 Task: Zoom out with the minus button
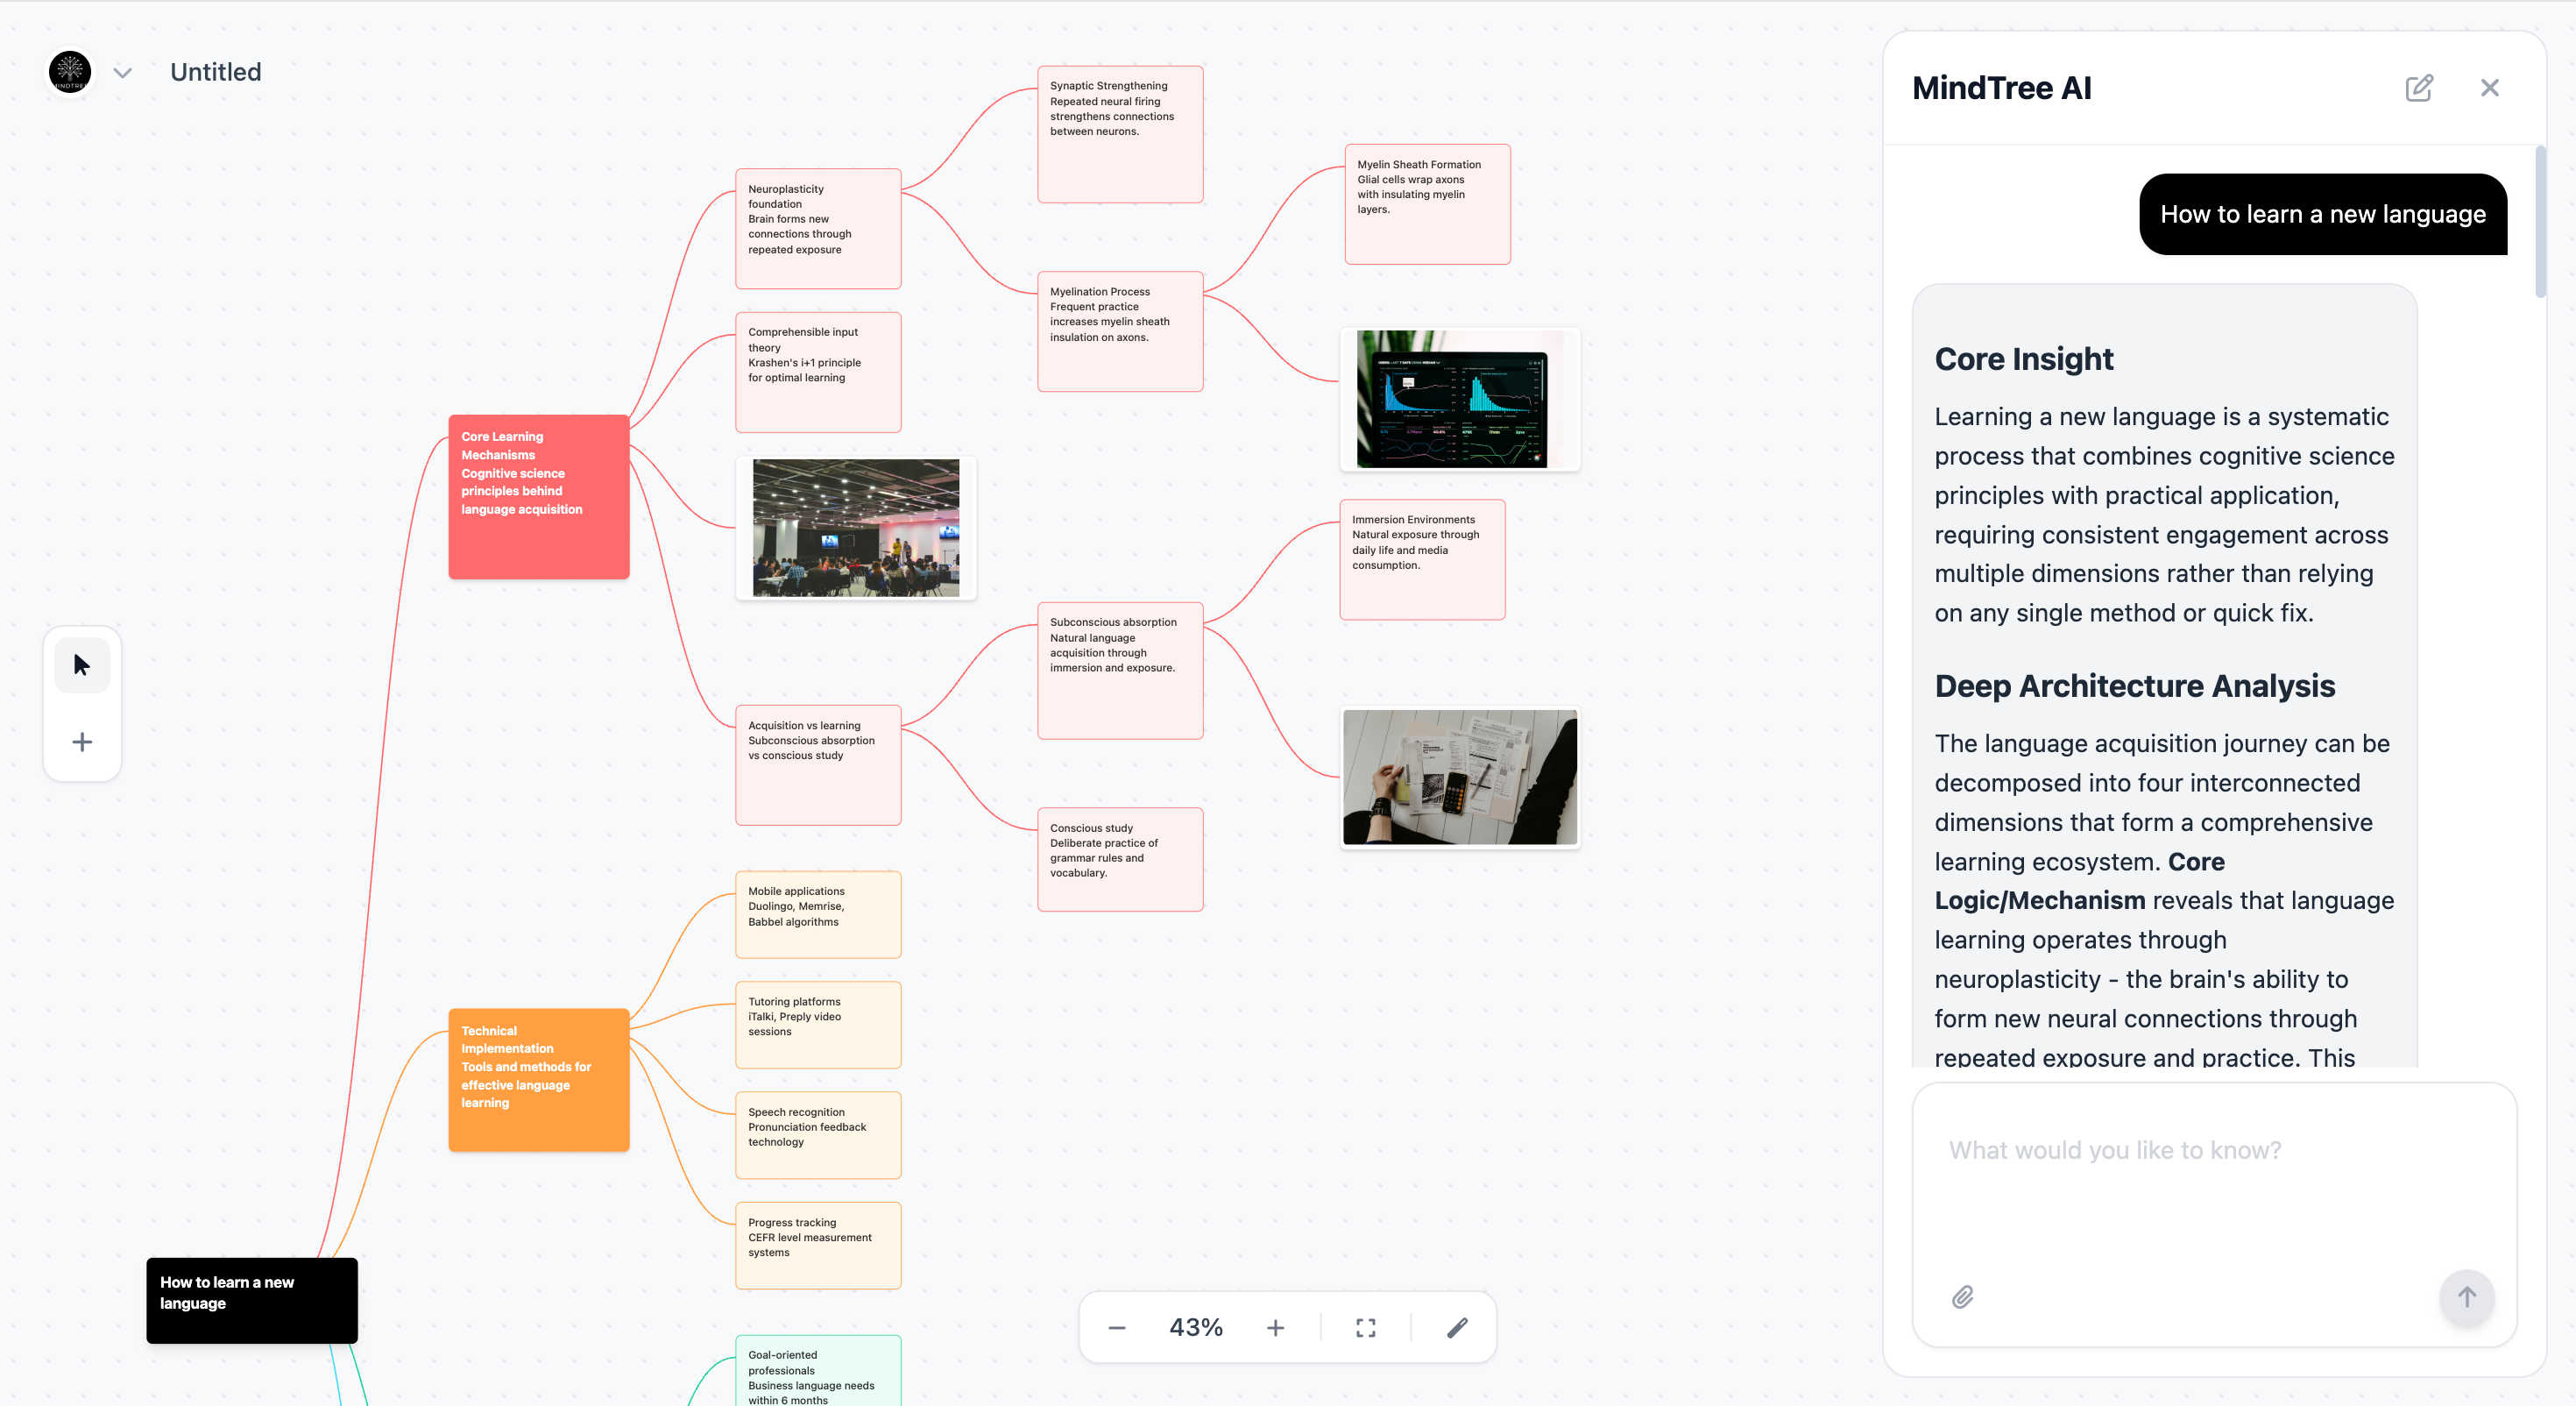(x=1117, y=1328)
